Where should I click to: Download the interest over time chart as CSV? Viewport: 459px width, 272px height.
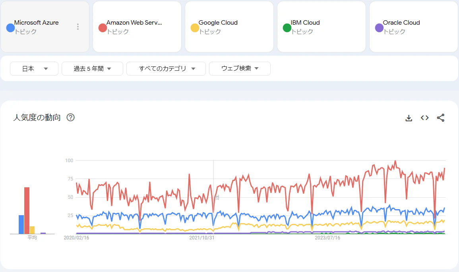(409, 118)
